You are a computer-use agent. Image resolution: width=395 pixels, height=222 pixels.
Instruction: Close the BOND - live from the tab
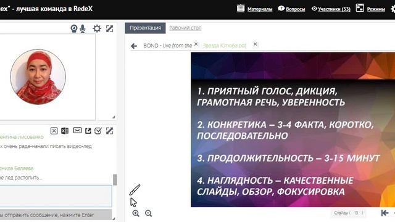(196, 44)
